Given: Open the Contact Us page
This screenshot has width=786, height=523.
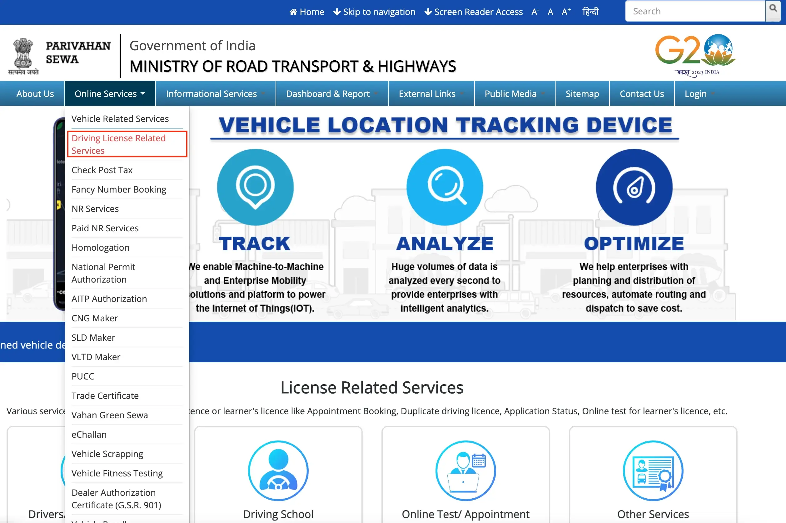Looking at the screenshot, I should (642, 93).
